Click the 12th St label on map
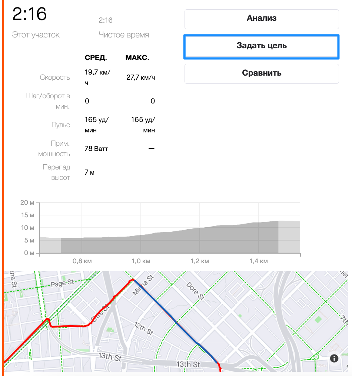This screenshot has width=352, height=376. [143, 328]
